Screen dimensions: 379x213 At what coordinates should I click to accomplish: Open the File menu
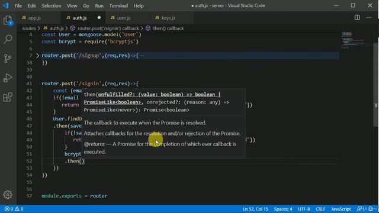[x=18, y=5]
